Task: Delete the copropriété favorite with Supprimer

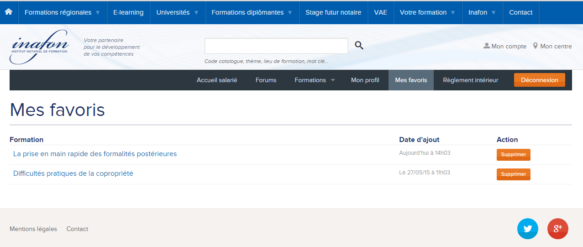Action: [513, 174]
